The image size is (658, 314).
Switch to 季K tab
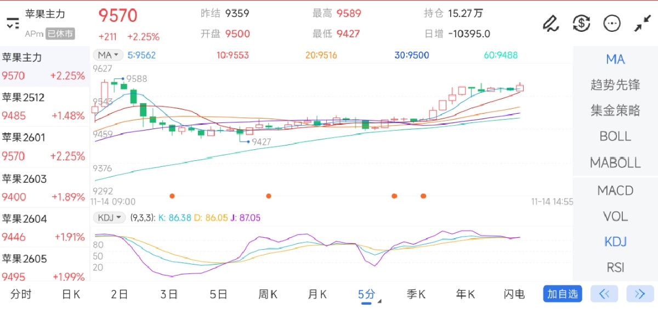(x=416, y=294)
